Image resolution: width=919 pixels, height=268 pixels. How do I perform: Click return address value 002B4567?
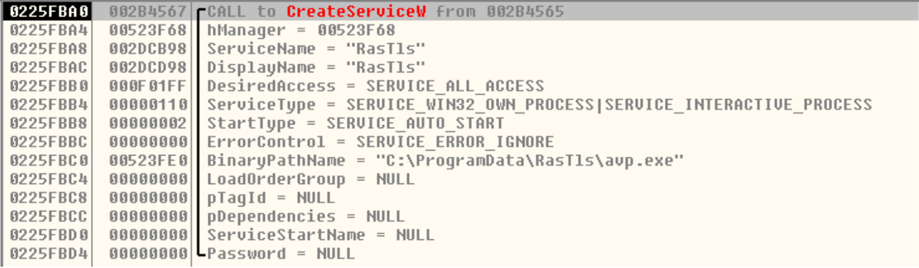tap(148, 11)
